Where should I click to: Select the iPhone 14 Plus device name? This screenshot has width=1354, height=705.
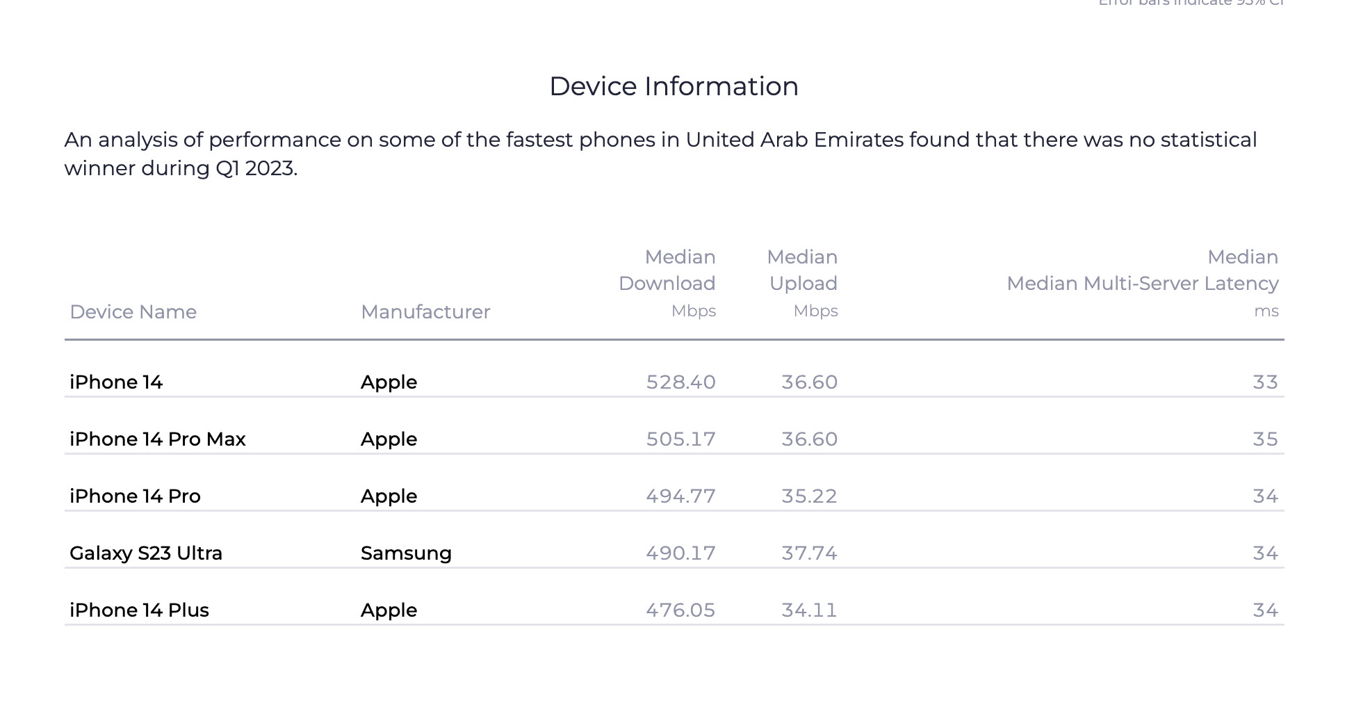(139, 610)
